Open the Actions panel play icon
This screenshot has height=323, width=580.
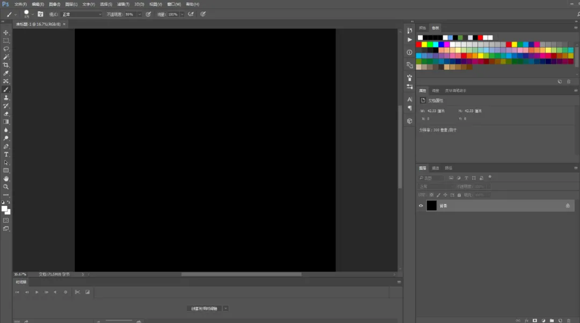(x=409, y=40)
